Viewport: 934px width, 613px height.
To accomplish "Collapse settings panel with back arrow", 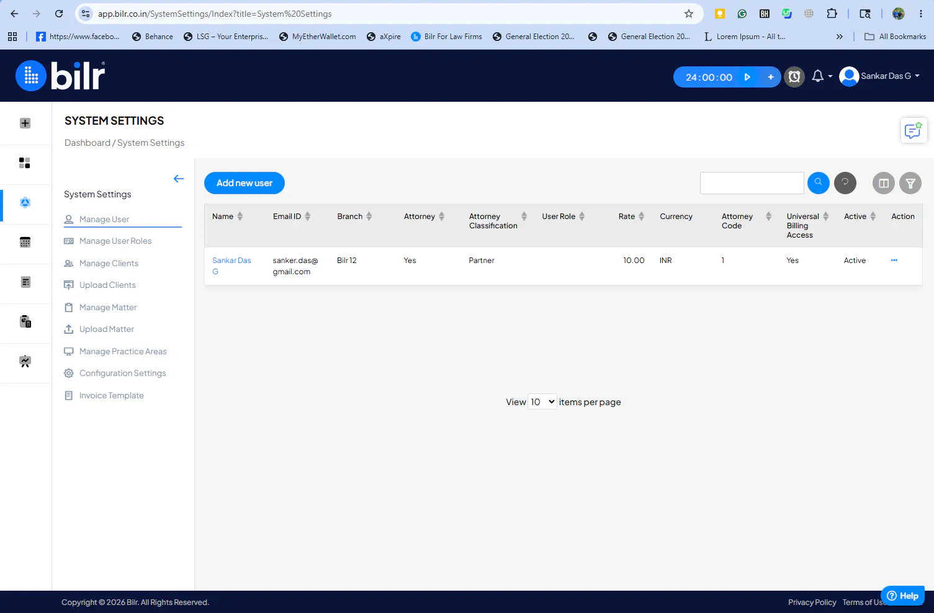I will [179, 179].
